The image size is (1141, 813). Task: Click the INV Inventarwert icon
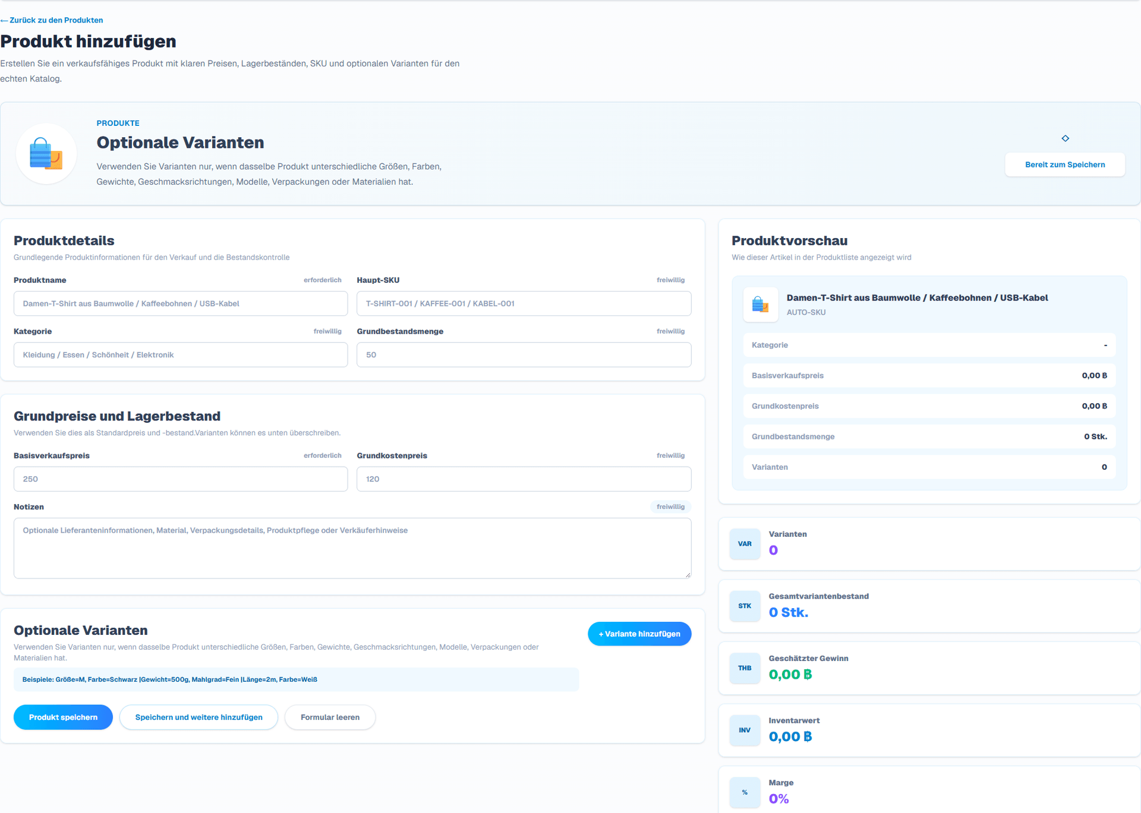tap(745, 730)
